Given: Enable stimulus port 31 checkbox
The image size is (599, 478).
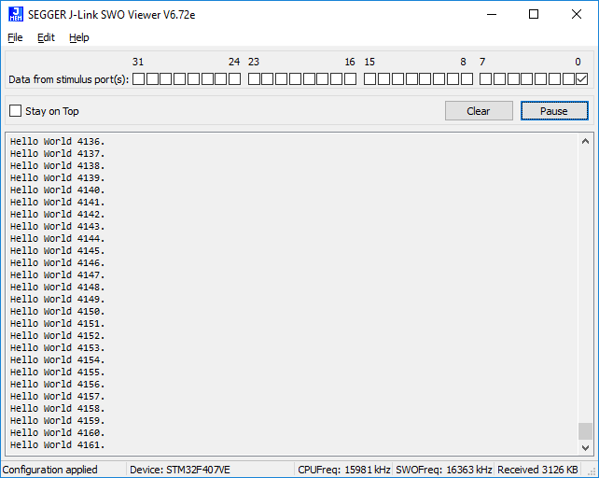Looking at the screenshot, I should pyautogui.click(x=138, y=79).
